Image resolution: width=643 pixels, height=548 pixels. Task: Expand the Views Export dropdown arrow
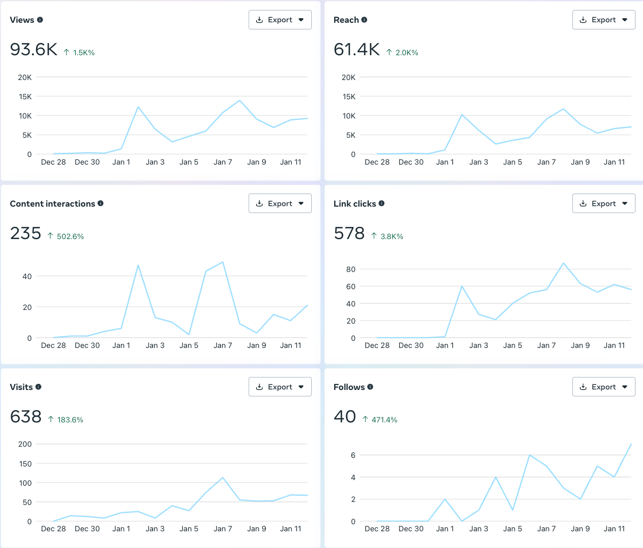301,20
